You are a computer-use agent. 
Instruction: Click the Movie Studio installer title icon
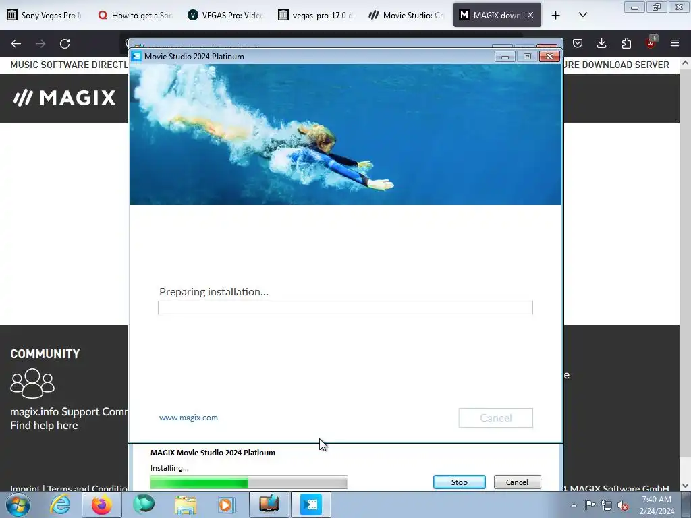[136, 57]
